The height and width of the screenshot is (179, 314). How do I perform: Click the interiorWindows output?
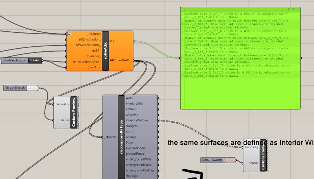tap(137, 120)
